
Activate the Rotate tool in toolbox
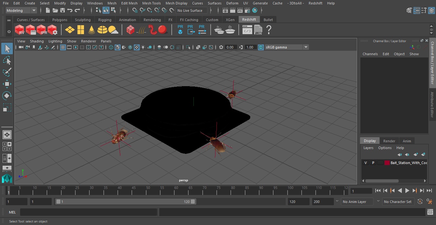7,95
